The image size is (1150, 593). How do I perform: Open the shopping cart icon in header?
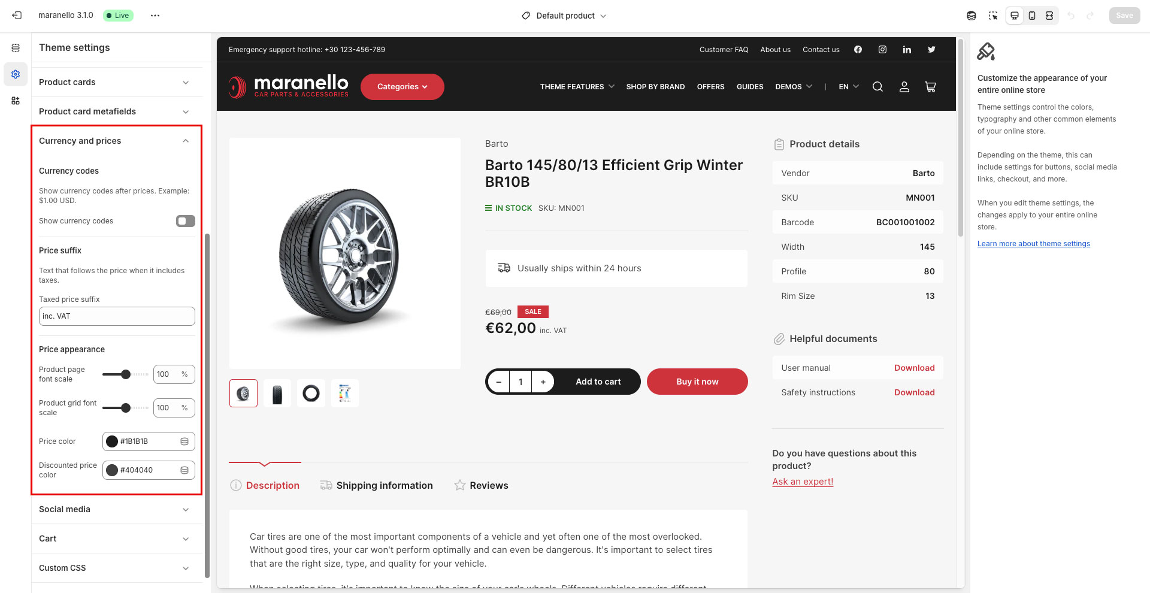(x=930, y=87)
